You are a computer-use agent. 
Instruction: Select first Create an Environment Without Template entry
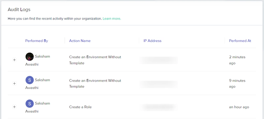(x=95, y=60)
